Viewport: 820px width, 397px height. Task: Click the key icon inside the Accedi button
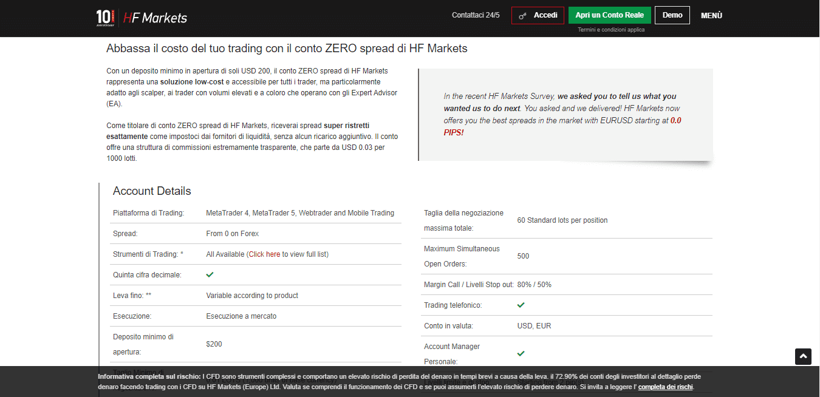click(x=523, y=15)
